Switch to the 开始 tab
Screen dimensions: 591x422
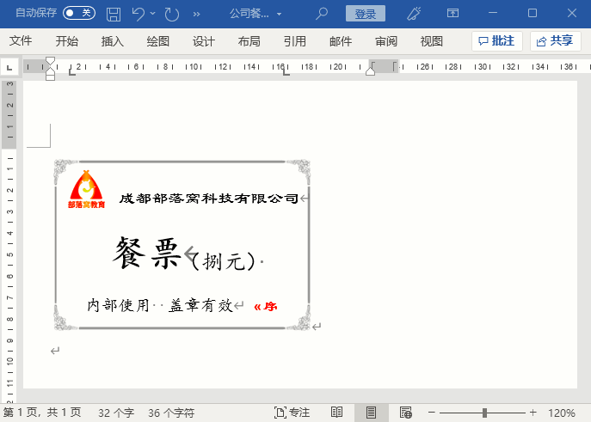click(67, 40)
